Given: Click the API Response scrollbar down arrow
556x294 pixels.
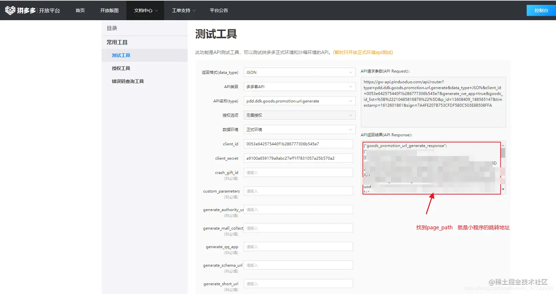Looking at the screenshot, I should pos(503,190).
